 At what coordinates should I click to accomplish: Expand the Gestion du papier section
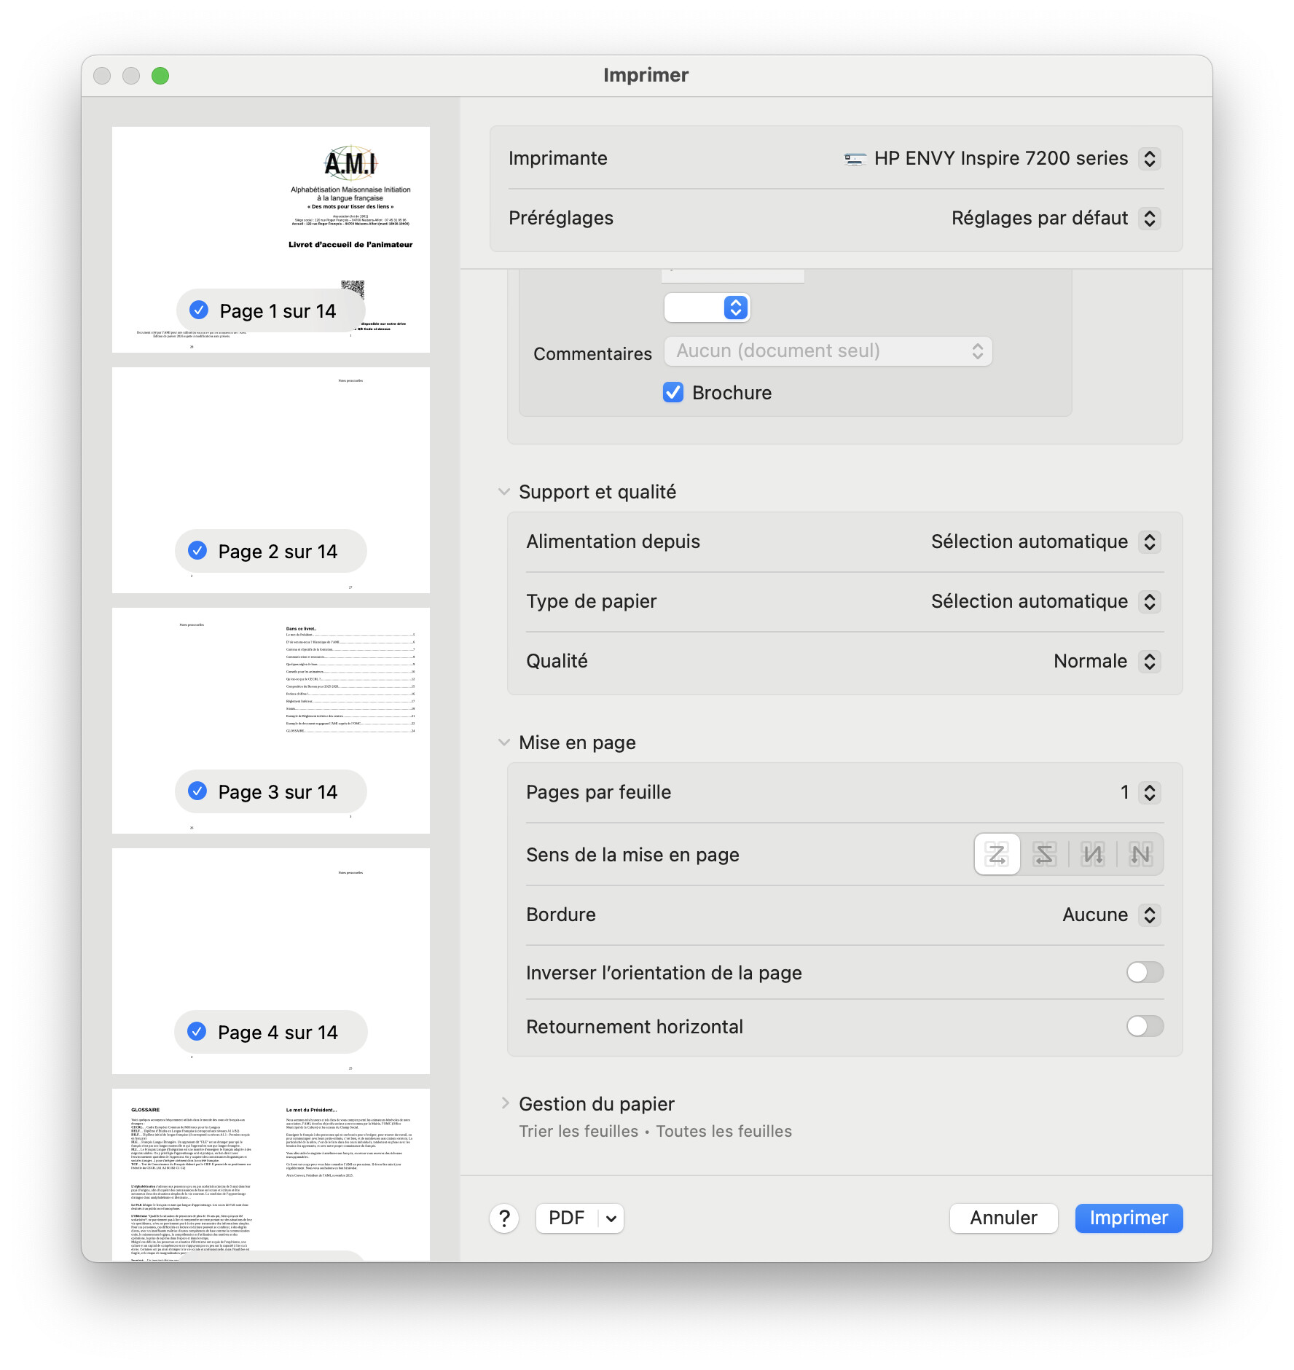pyautogui.click(x=504, y=1103)
